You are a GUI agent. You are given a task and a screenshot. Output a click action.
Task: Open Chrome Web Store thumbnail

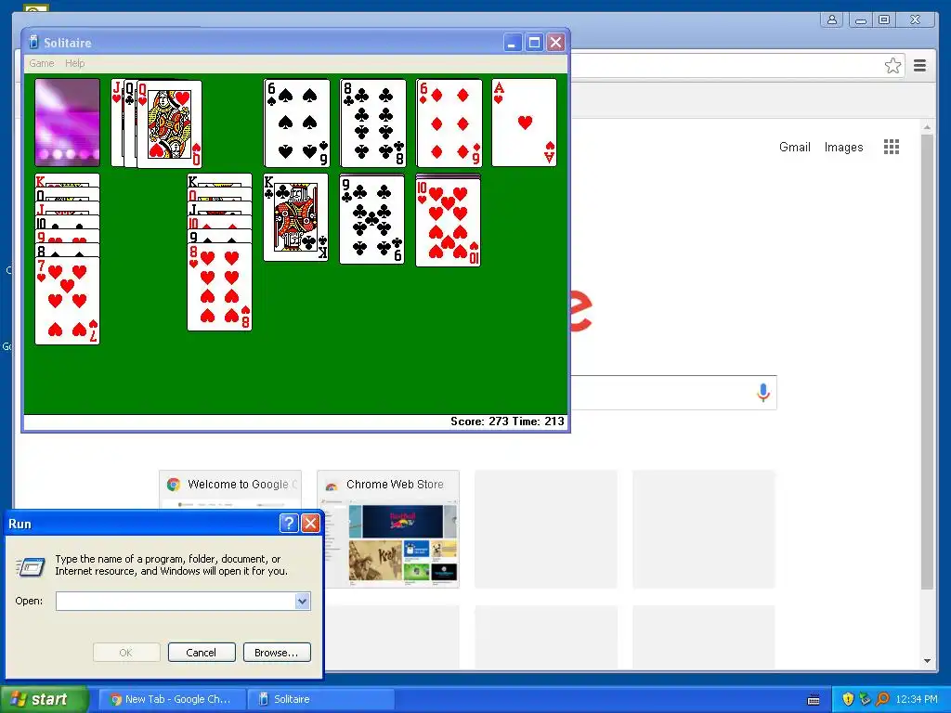(388, 529)
